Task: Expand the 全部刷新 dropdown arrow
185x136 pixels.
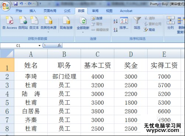Action: point(83,32)
